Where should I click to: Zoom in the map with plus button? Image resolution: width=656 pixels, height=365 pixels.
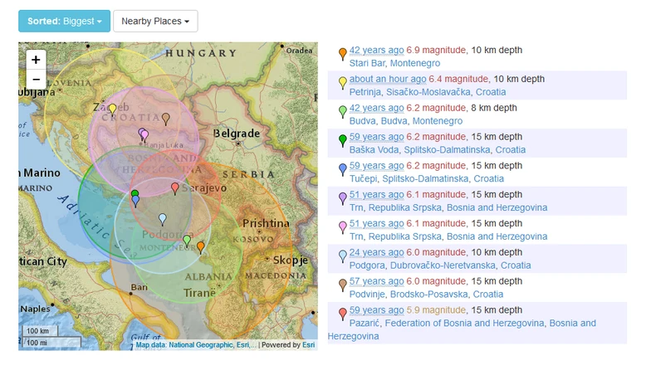(x=36, y=60)
